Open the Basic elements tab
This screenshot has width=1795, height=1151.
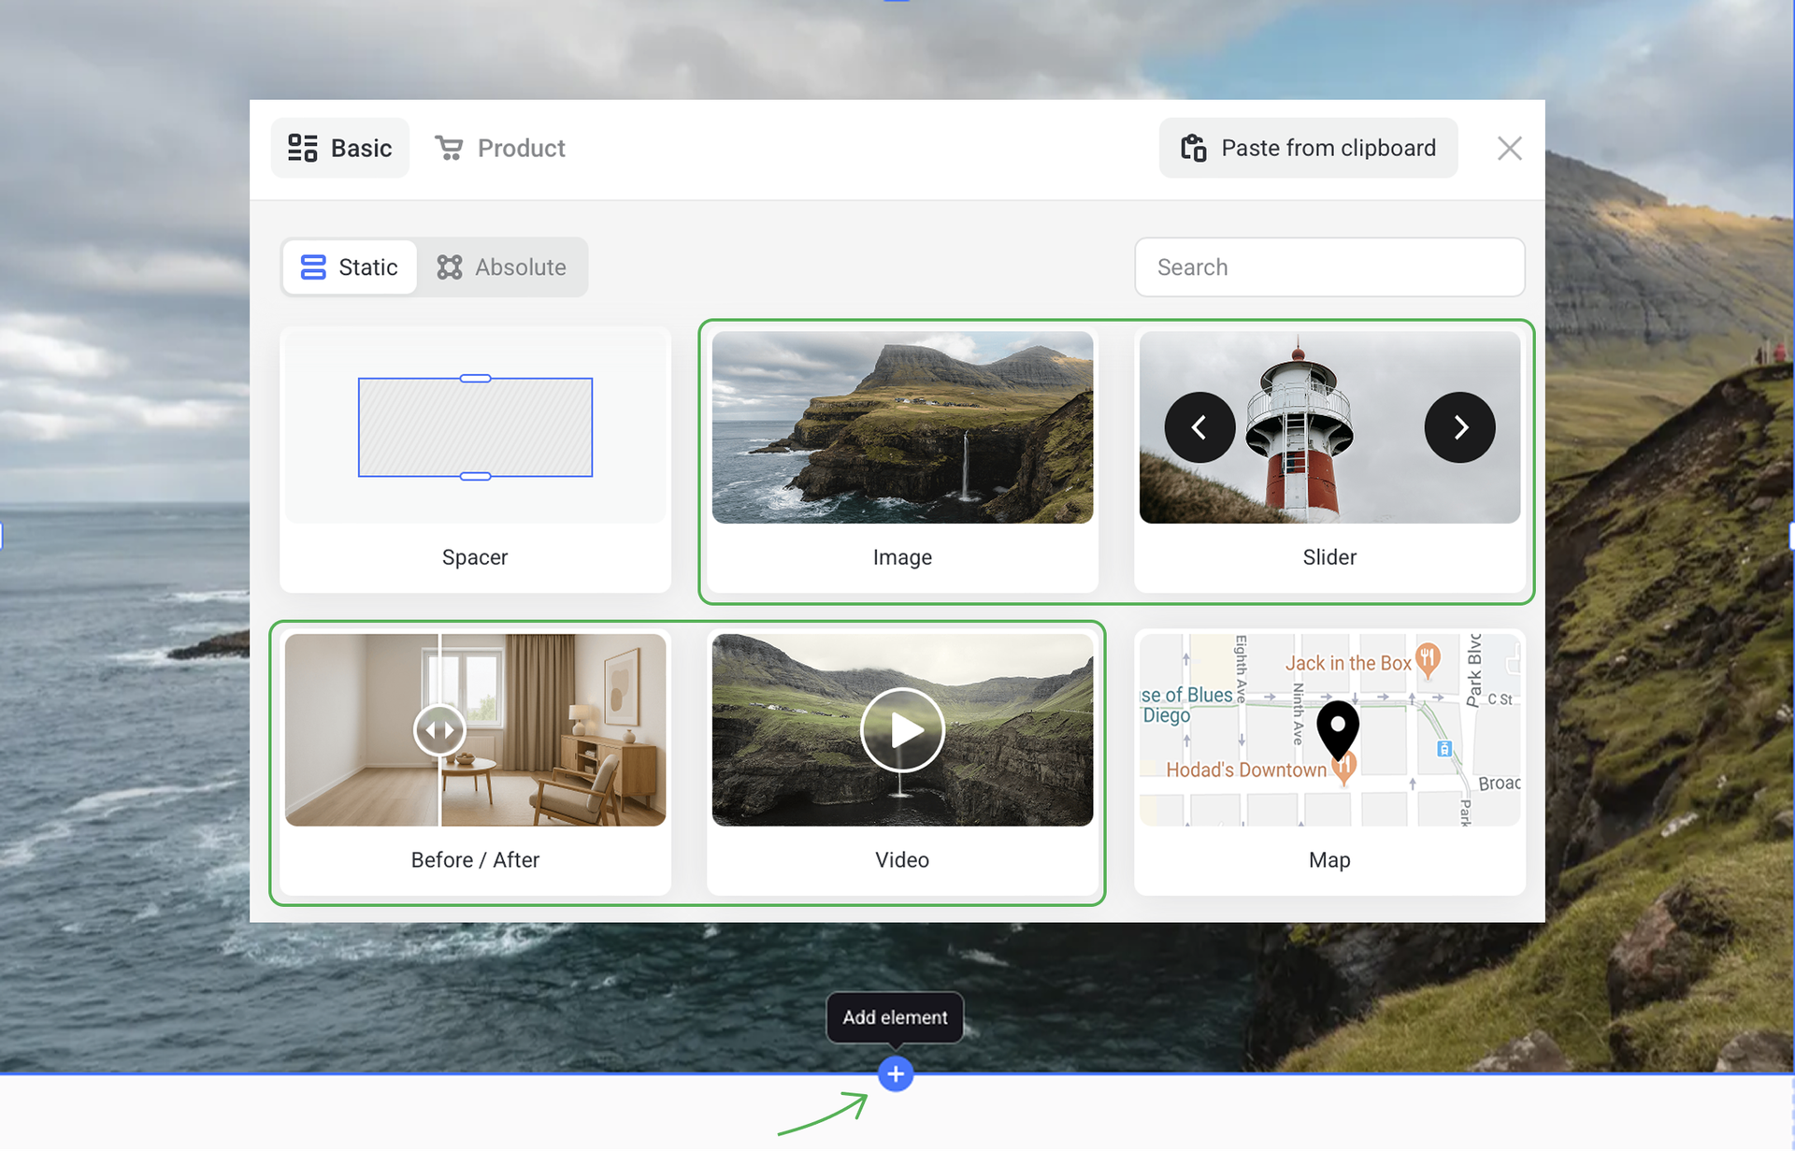[340, 148]
